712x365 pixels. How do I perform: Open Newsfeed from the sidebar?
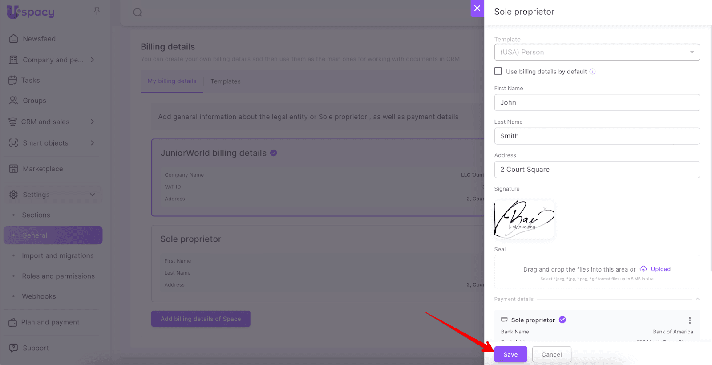point(39,39)
